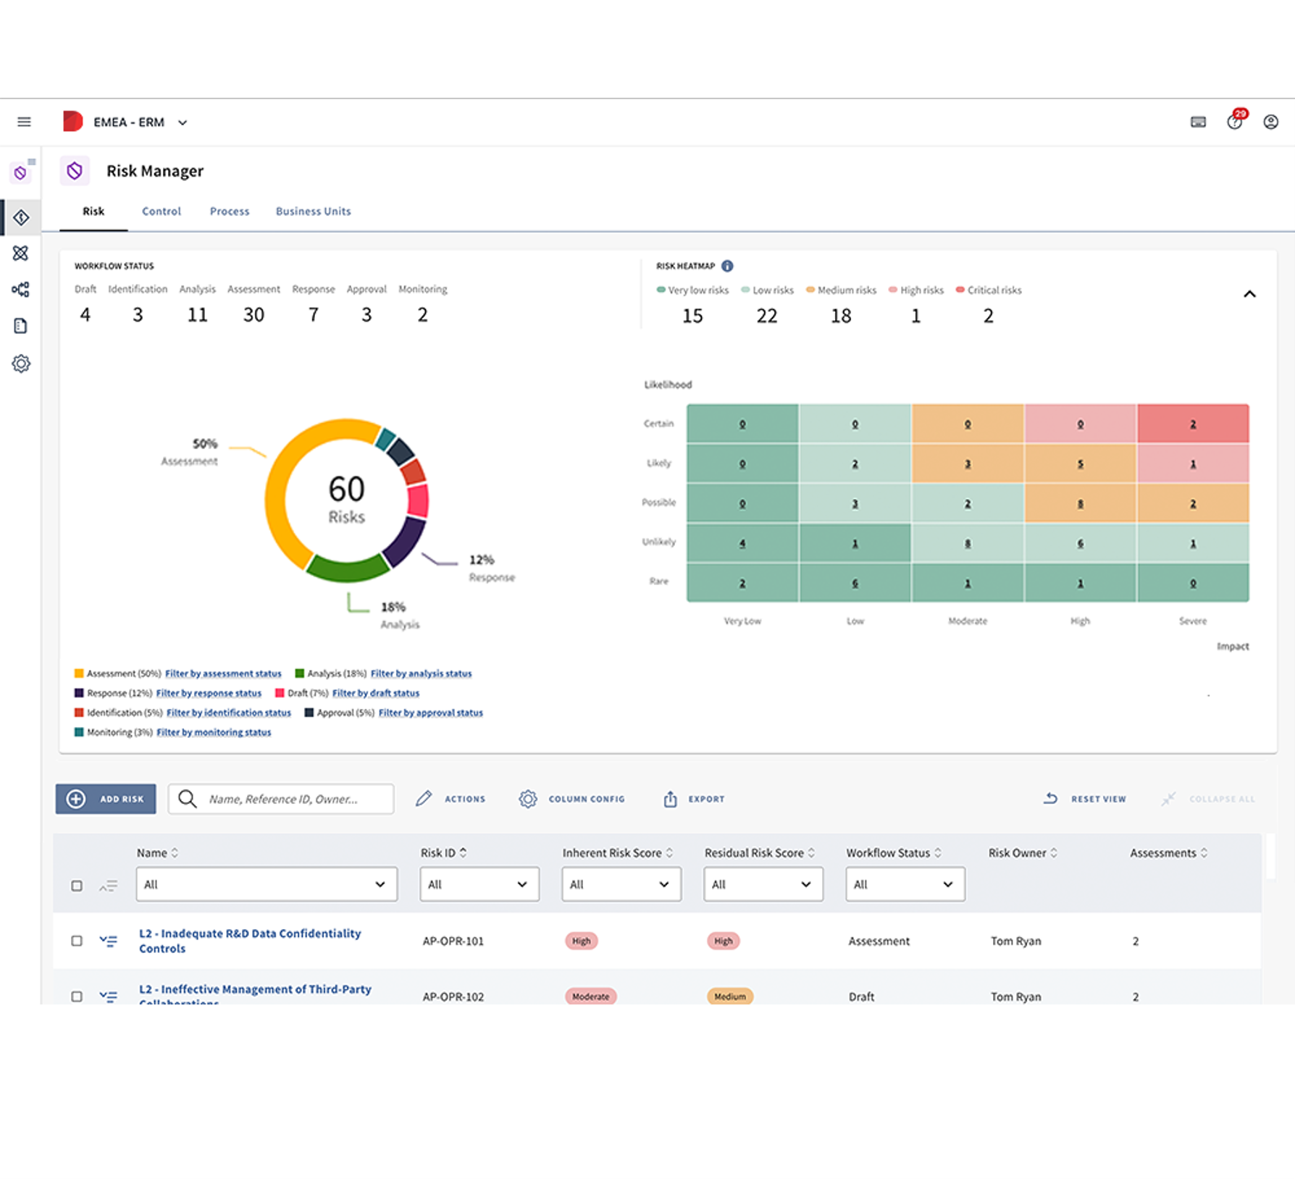This screenshot has height=1179, width=1295.
Task: Click the document icon in left sidebar
Action: click(x=21, y=326)
